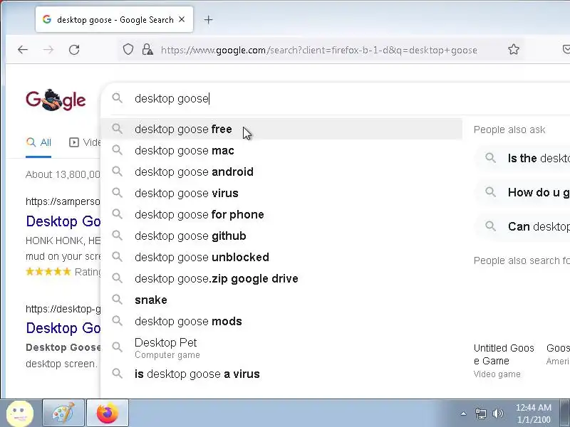Select the desktop goose - Google Search tab
The image size is (570, 427).
114,20
